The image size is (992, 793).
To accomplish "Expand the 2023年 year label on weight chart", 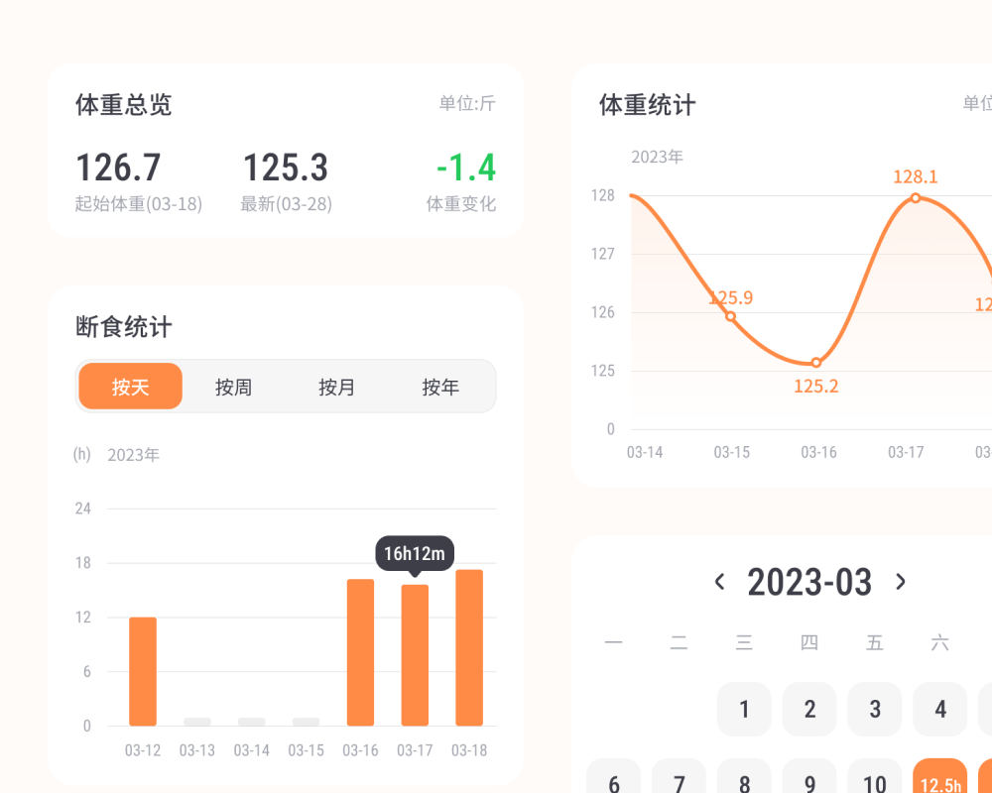I will click(x=655, y=157).
